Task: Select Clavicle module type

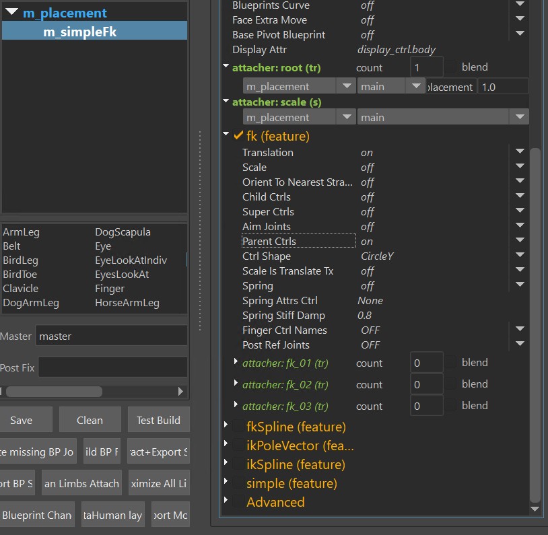Action: (x=21, y=288)
